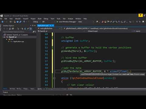Click the yellow feedback notification flag icon
Image resolution: width=146 pixels, height=109 pixels.
141,15
